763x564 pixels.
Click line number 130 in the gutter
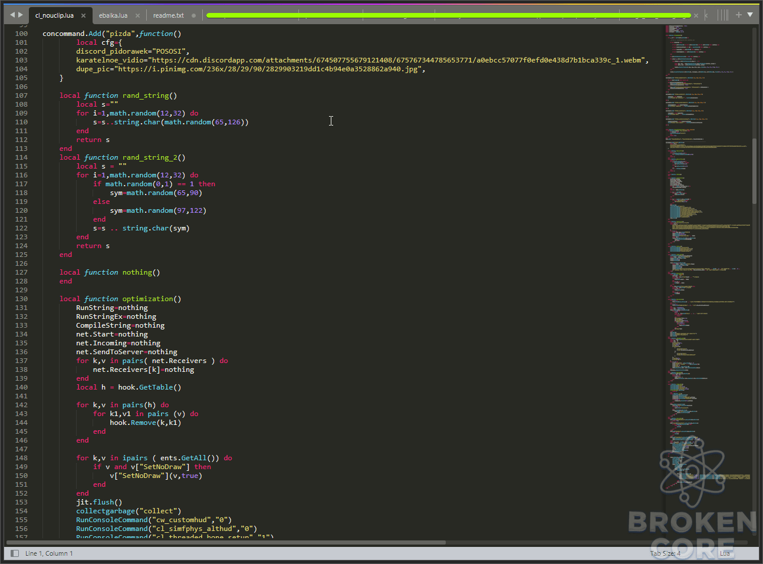point(21,299)
